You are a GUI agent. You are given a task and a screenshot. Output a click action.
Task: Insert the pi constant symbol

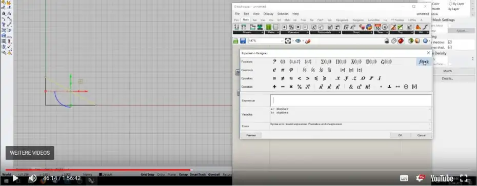click(283, 70)
